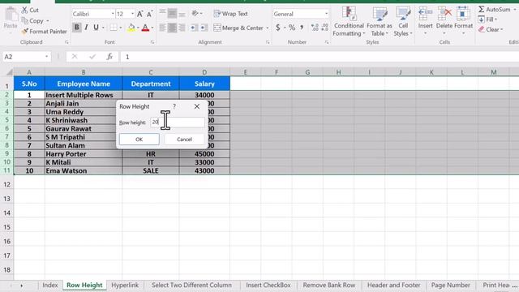Open the Name Box dropdown arrow
The image size is (519, 292).
[46, 57]
